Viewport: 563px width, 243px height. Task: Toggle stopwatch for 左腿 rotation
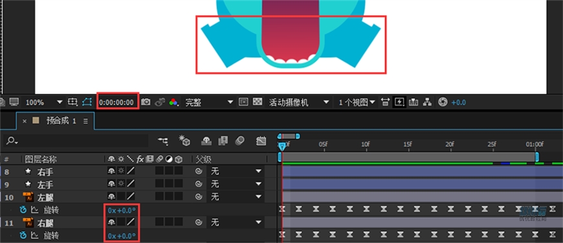23,209
